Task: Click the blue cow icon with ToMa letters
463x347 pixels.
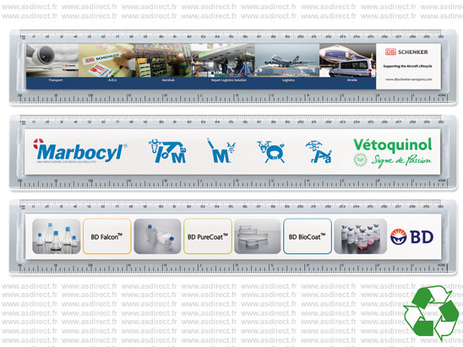Action: coord(167,151)
